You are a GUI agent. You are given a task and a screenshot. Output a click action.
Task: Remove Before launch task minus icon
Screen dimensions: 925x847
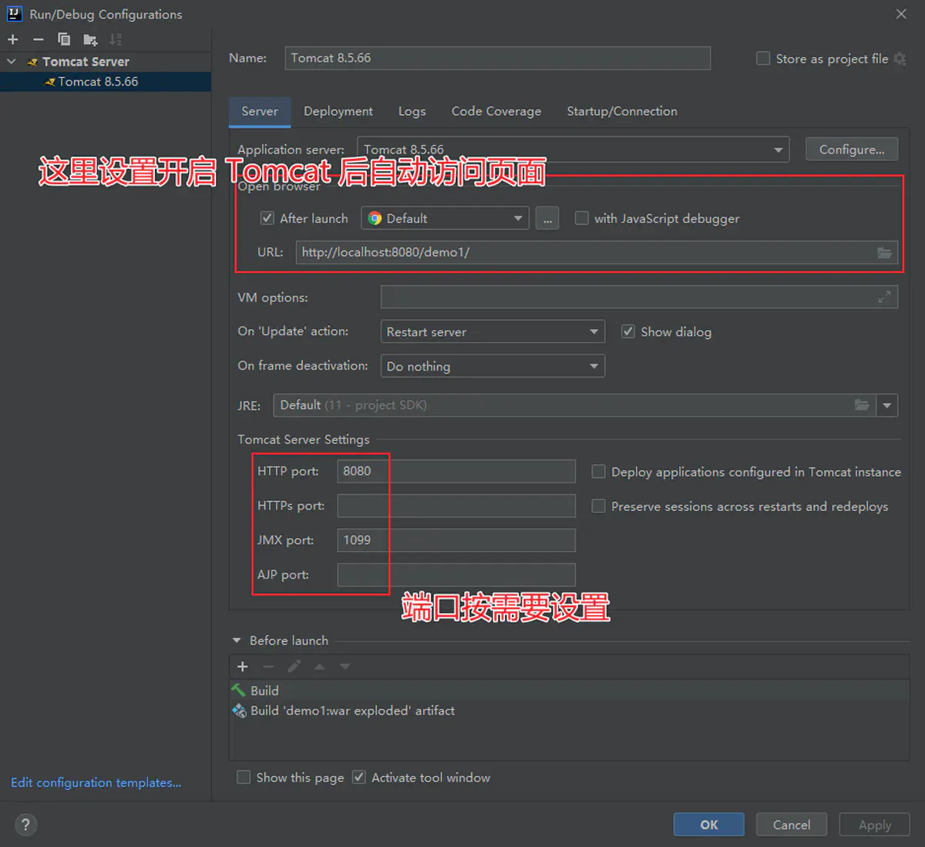click(268, 667)
